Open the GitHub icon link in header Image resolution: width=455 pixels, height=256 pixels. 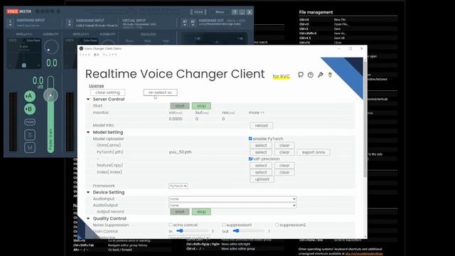301,75
